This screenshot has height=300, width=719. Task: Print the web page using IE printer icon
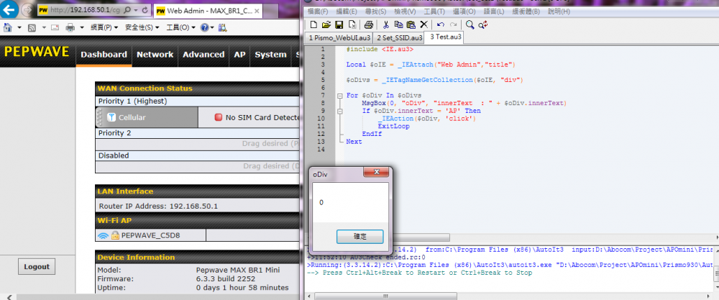70,27
